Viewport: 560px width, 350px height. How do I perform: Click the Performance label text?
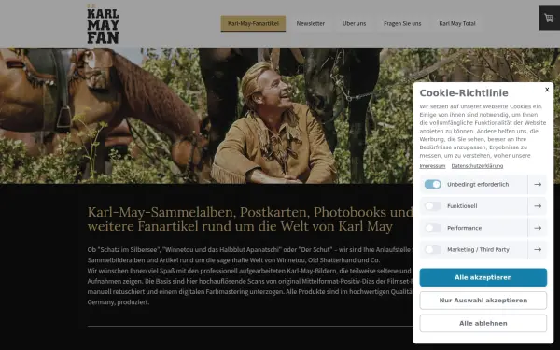coord(464,228)
